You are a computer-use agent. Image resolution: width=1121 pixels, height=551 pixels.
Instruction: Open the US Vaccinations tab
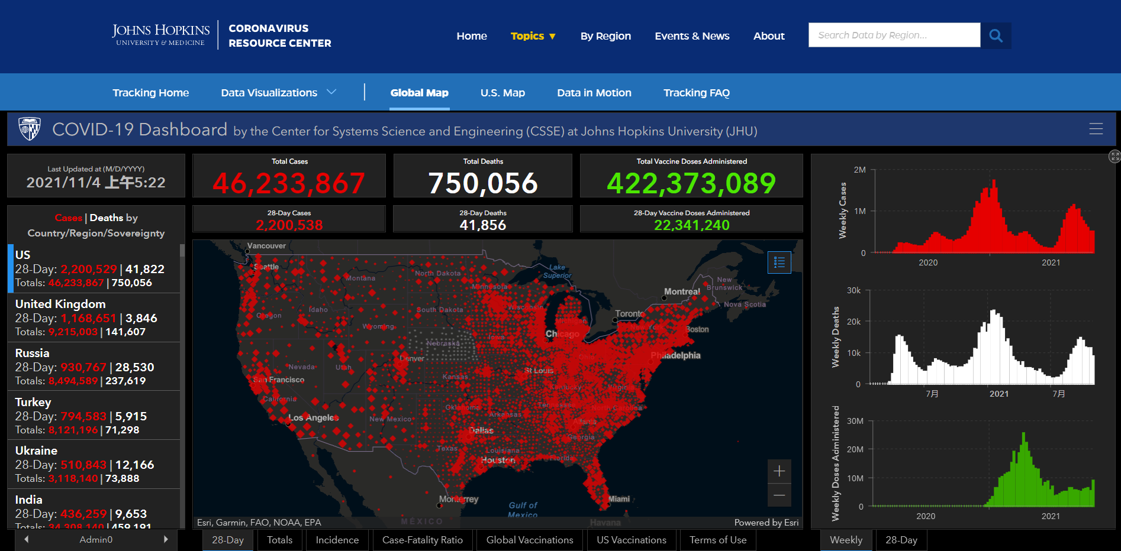click(x=632, y=540)
